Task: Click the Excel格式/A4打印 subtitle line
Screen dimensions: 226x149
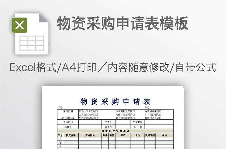Action: pos(112,67)
